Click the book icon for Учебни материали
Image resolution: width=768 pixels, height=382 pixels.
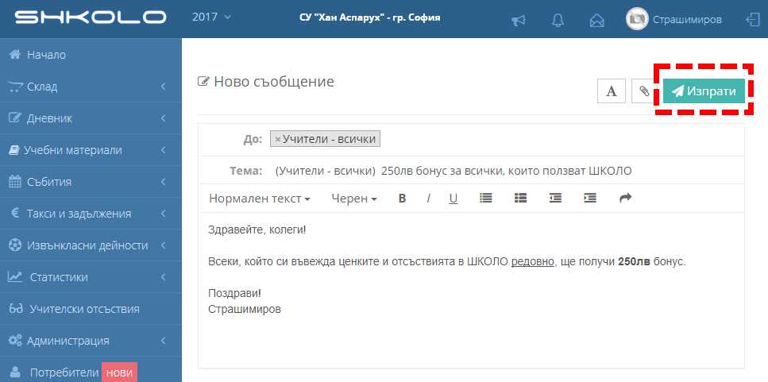[14, 150]
